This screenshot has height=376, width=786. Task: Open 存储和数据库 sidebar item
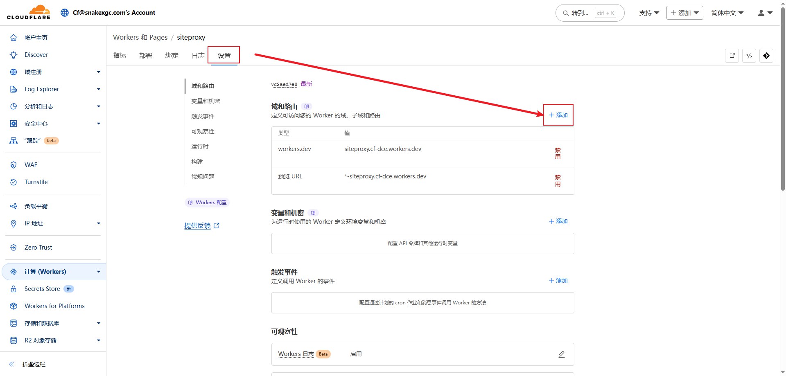coord(42,323)
